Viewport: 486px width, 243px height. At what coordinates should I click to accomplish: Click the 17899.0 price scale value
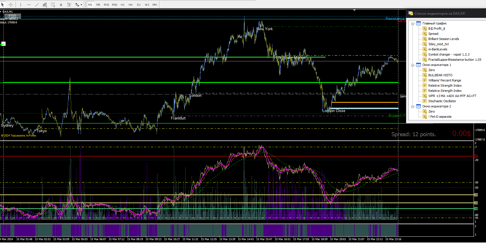pos(480,130)
